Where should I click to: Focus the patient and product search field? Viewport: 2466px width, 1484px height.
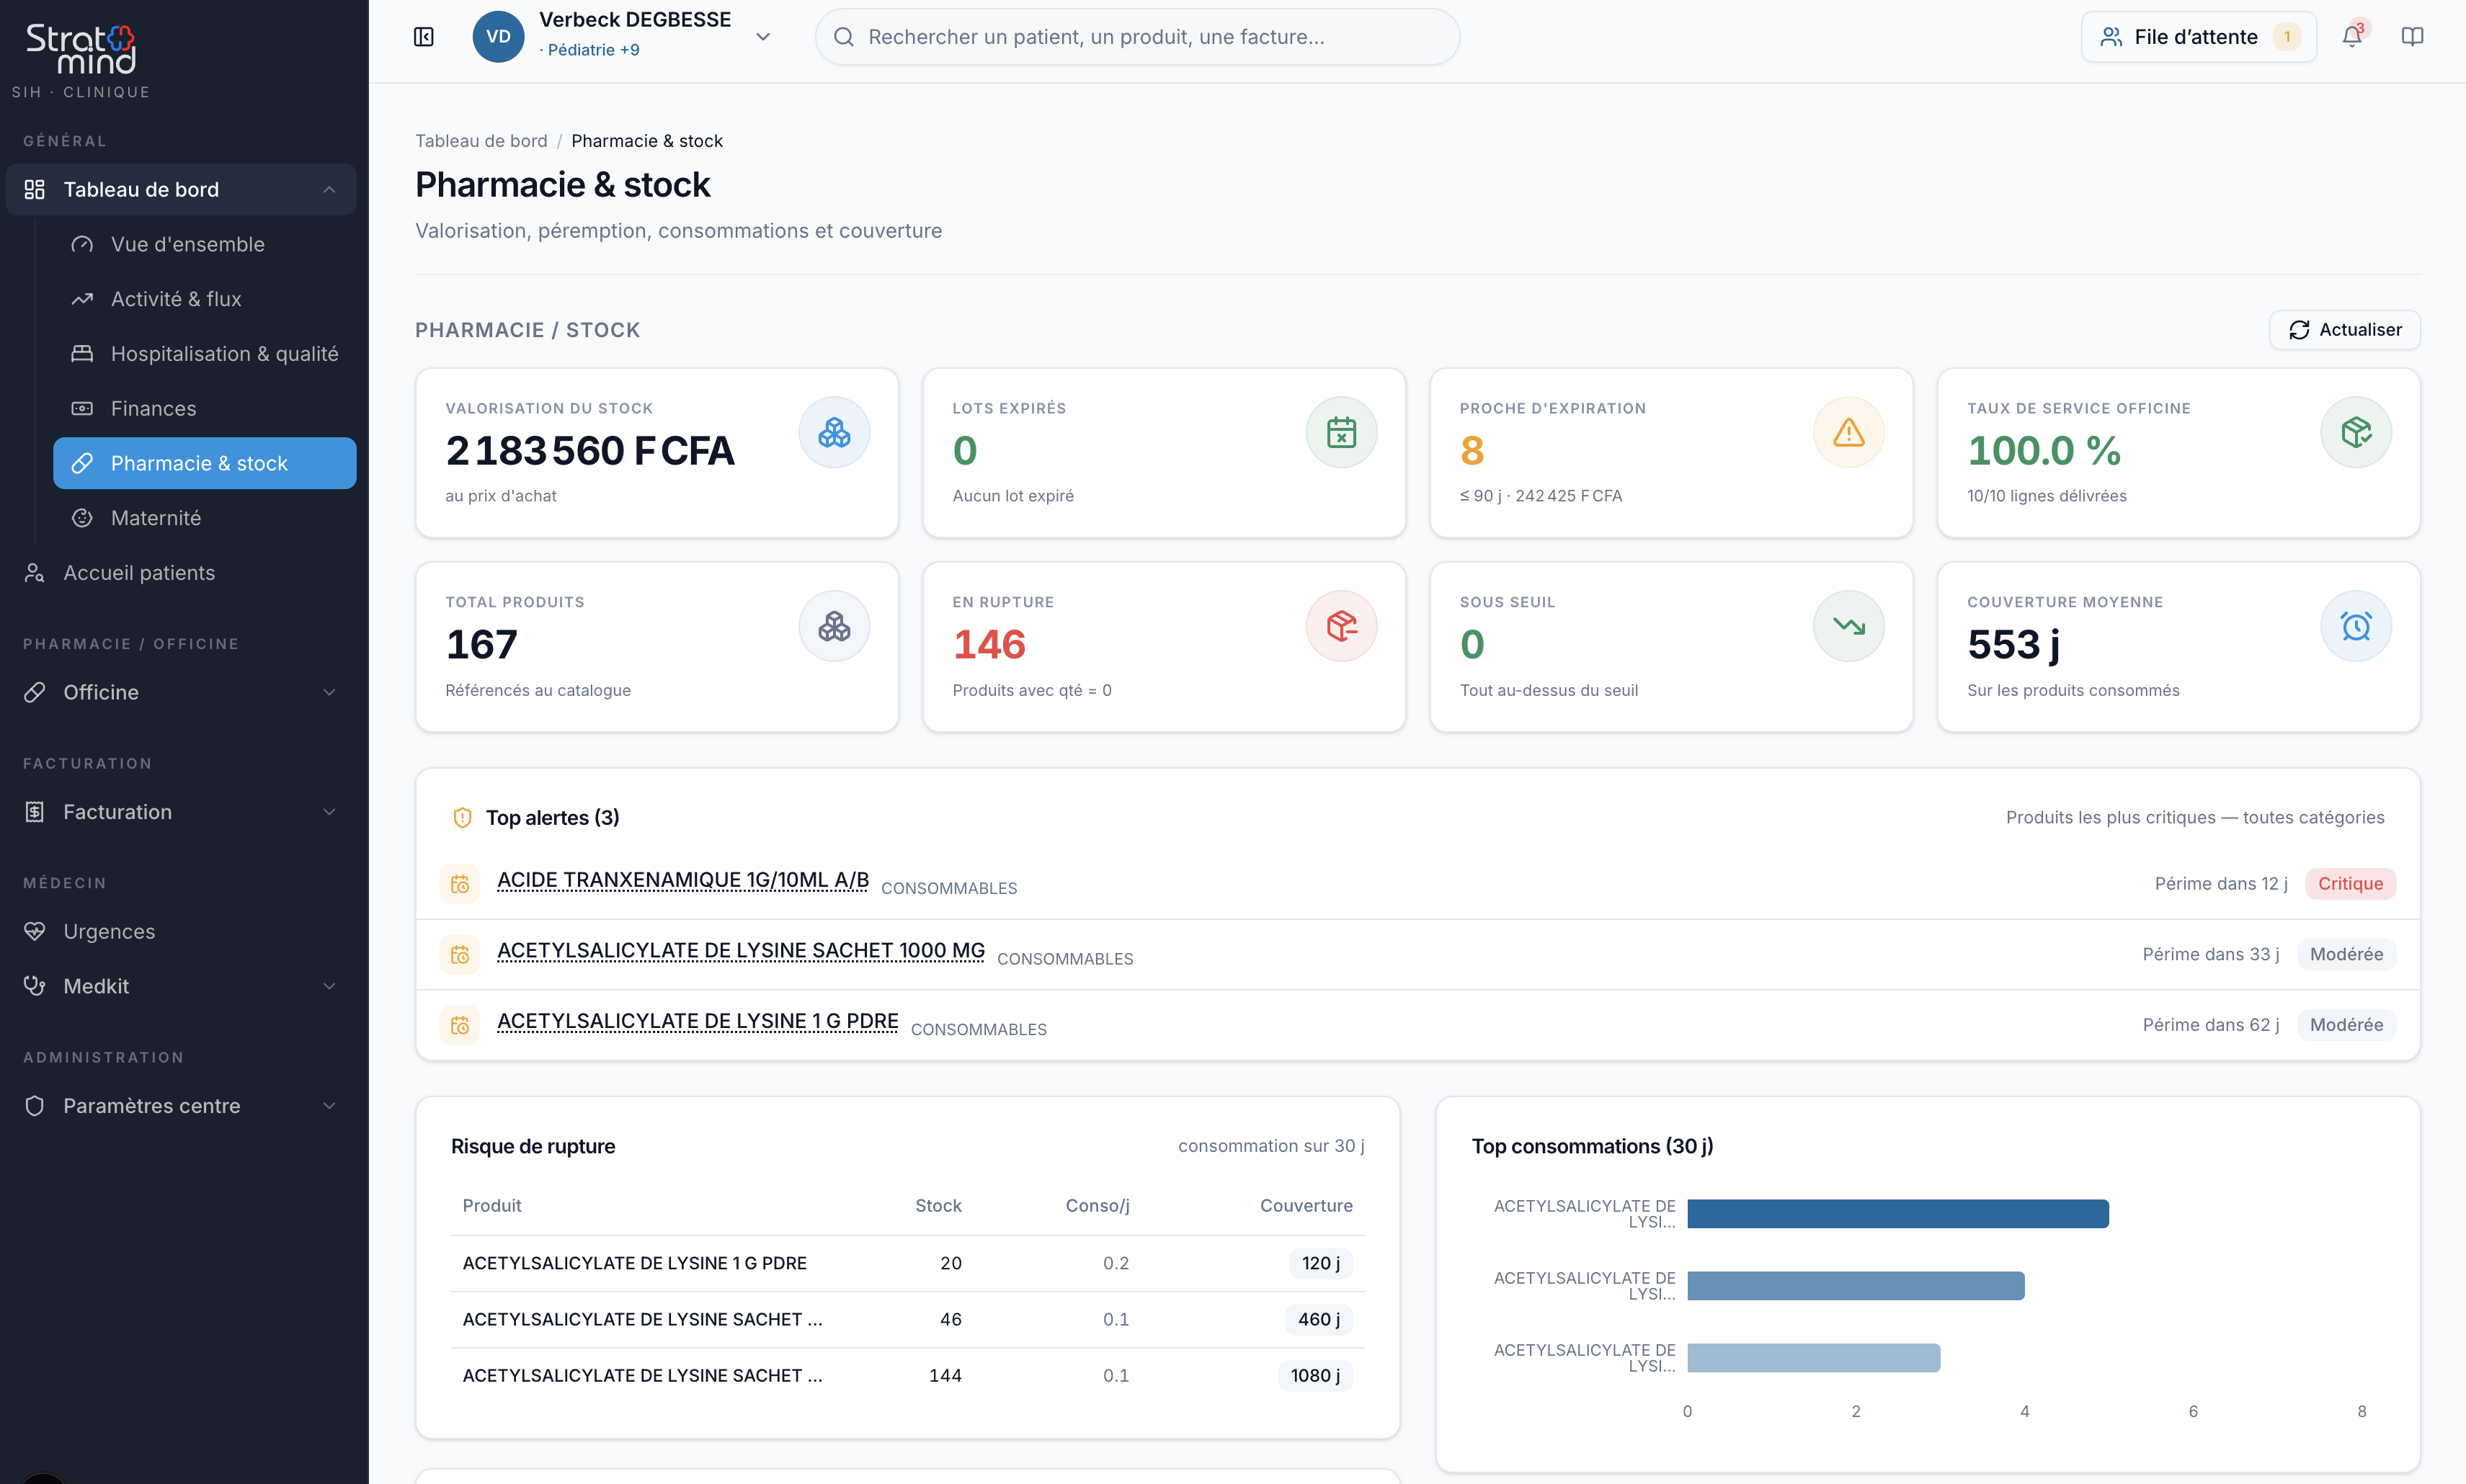pos(1136,37)
